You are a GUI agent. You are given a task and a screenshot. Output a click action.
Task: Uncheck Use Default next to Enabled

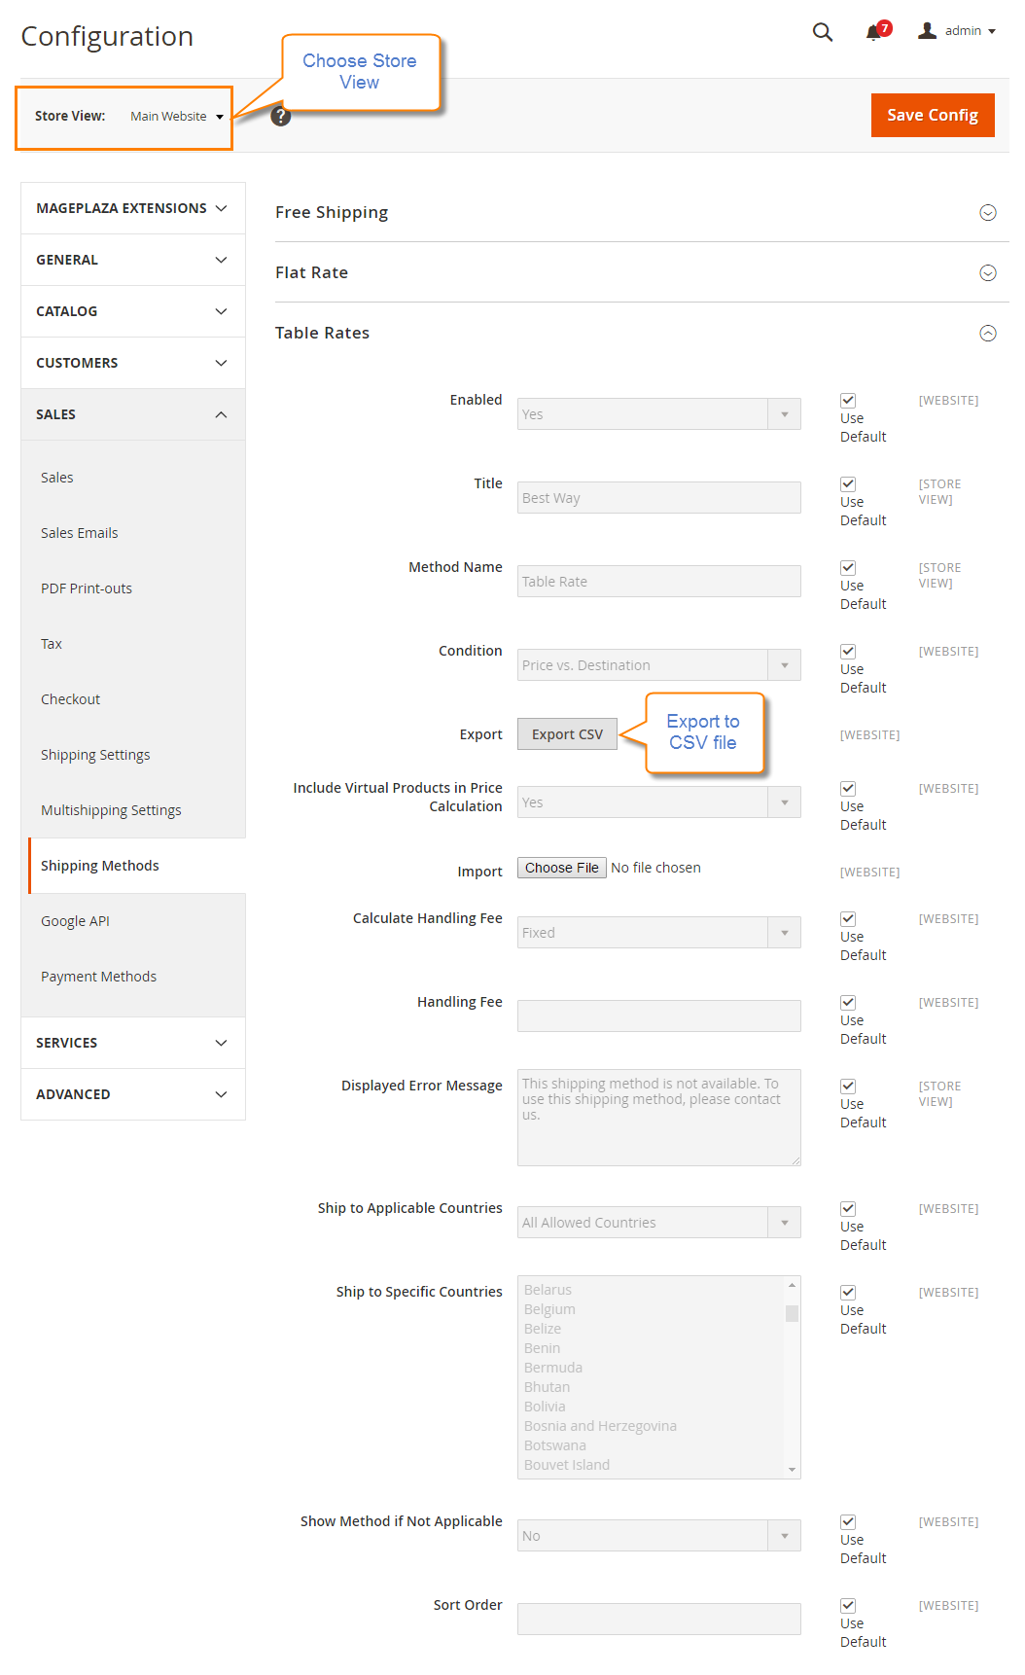(x=847, y=400)
